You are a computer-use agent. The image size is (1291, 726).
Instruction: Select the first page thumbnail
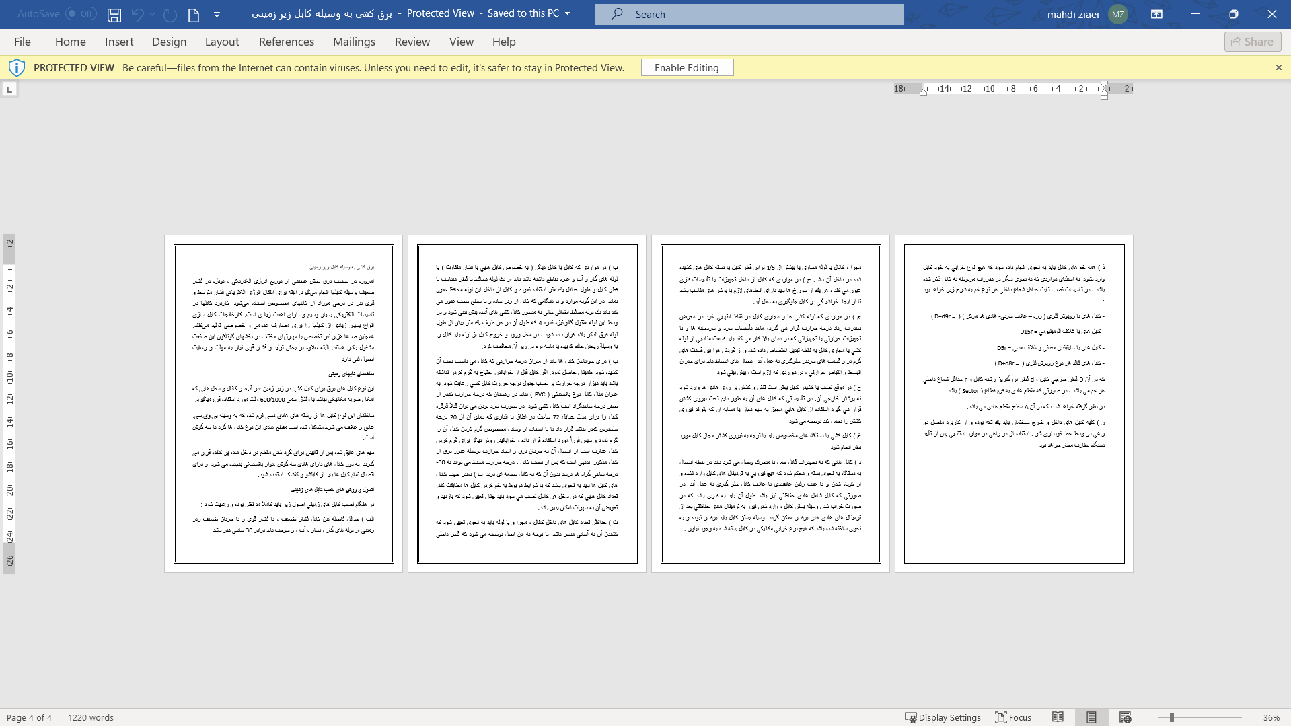pos(283,404)
